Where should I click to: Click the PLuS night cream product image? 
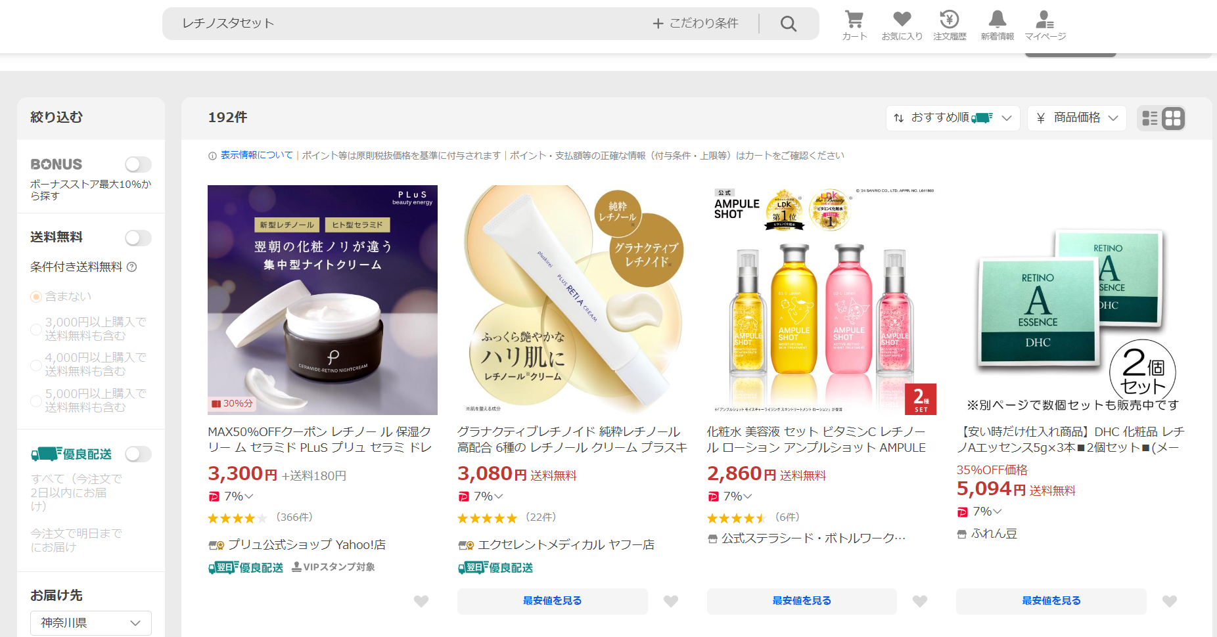click(323, 300)
